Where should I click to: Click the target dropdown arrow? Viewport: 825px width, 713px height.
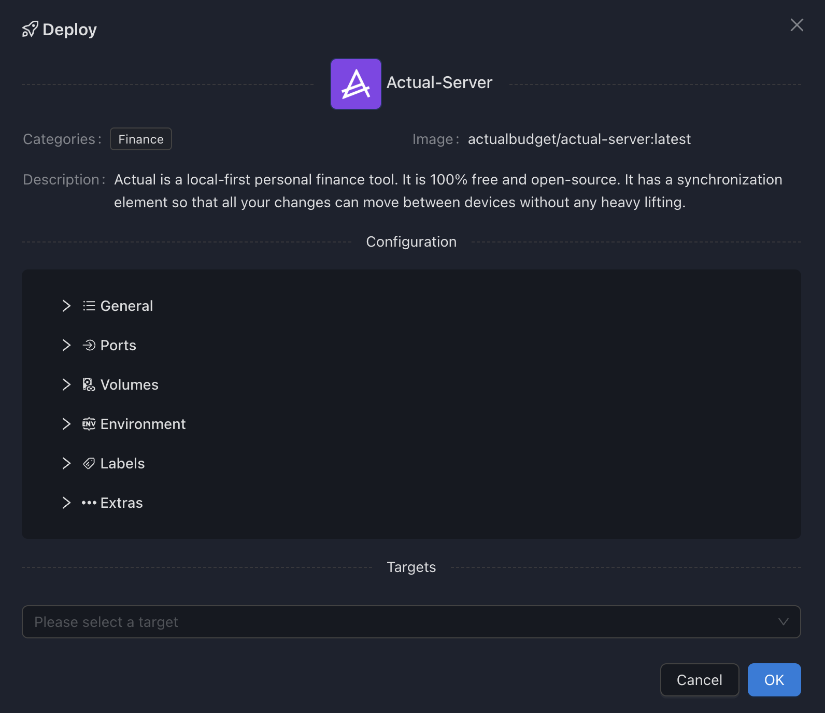[x=784, y=622]
